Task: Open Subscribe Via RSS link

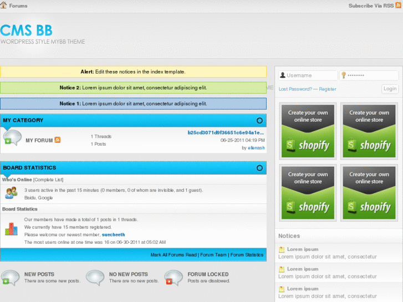Action: (x=371, y=6)
